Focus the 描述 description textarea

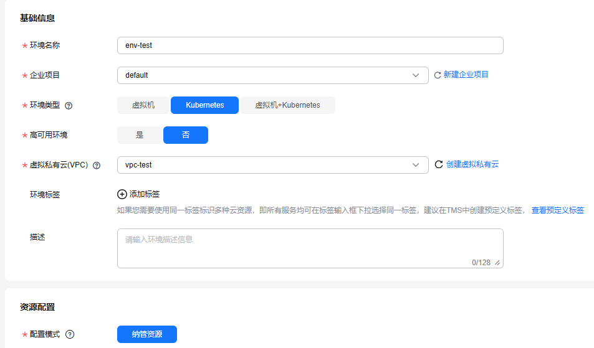310,248
